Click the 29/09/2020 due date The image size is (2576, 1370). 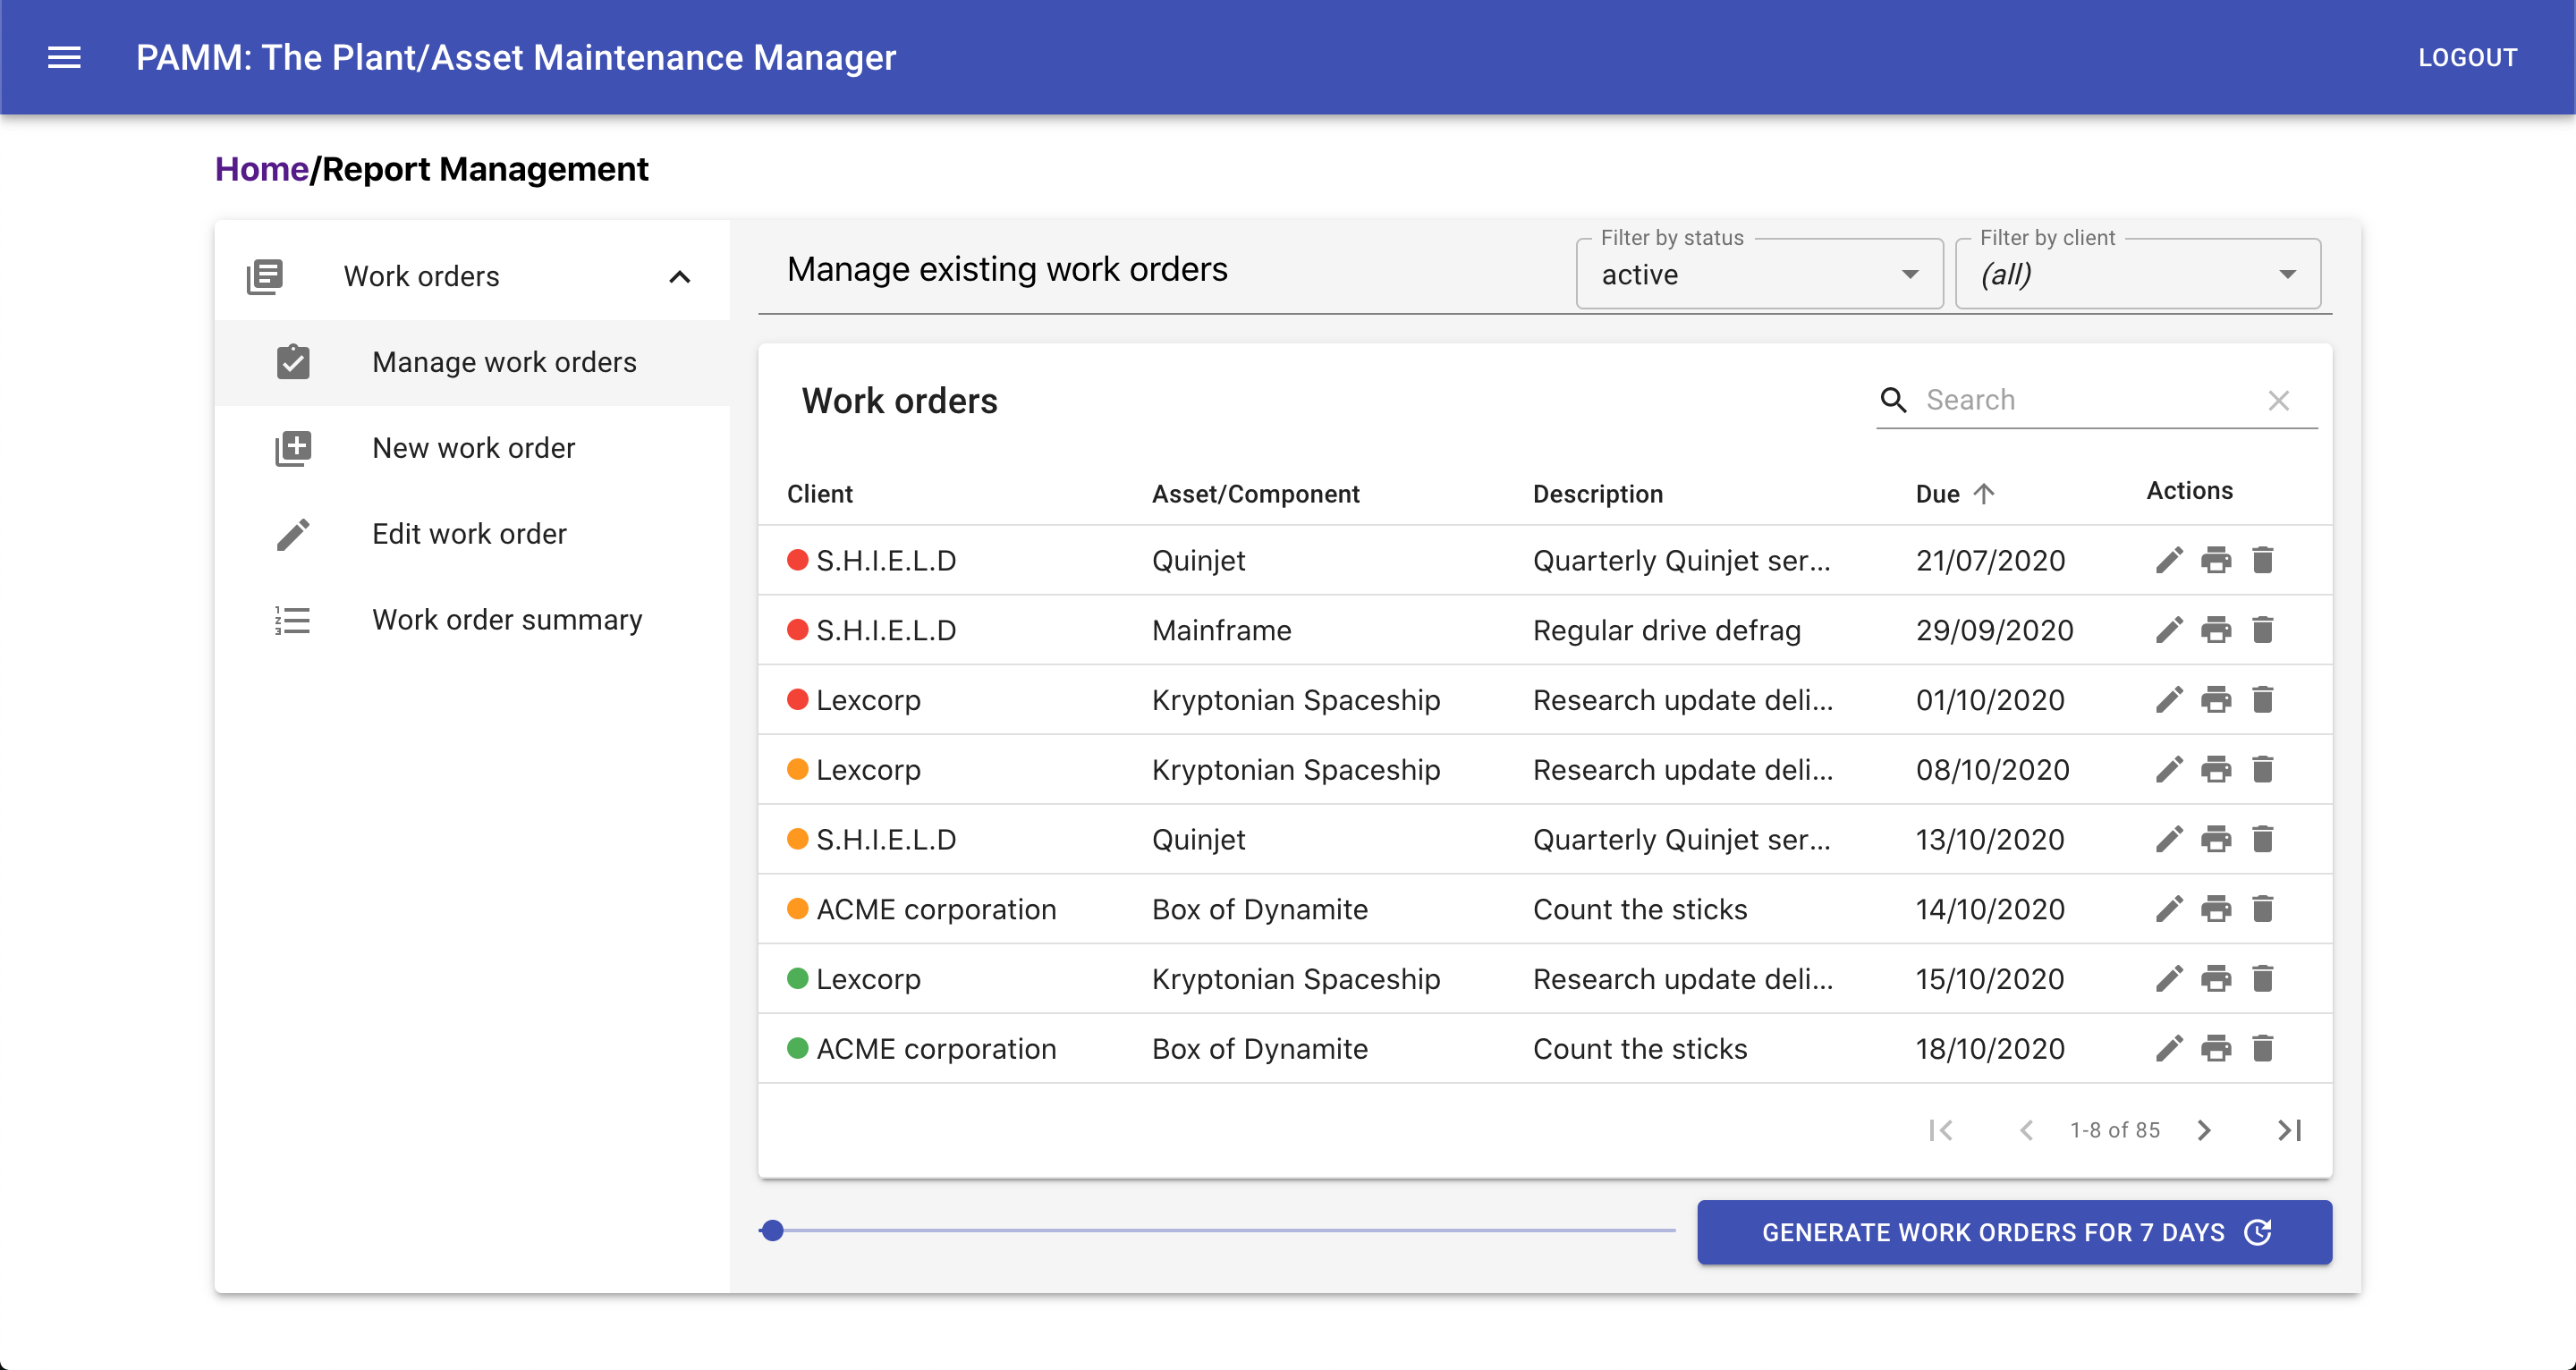coord(1994,630)
